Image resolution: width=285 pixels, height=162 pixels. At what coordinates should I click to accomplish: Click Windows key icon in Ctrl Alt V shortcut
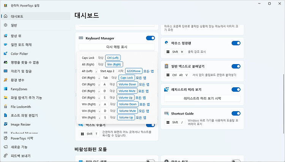[x=168, y=75]
